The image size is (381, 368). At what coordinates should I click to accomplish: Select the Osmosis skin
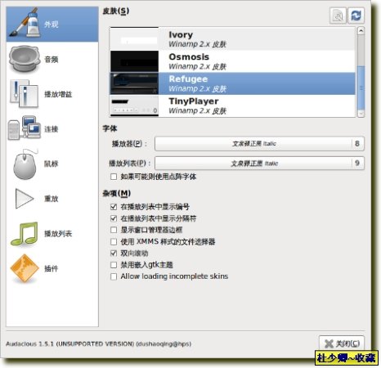coord(232,61)
